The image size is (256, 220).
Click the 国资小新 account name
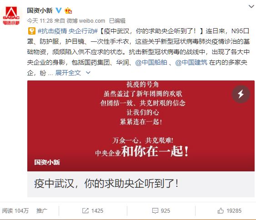40,10
